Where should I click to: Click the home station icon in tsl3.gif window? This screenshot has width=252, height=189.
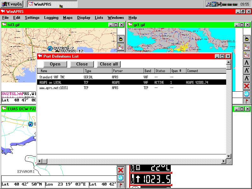click(x=121, y=39)
